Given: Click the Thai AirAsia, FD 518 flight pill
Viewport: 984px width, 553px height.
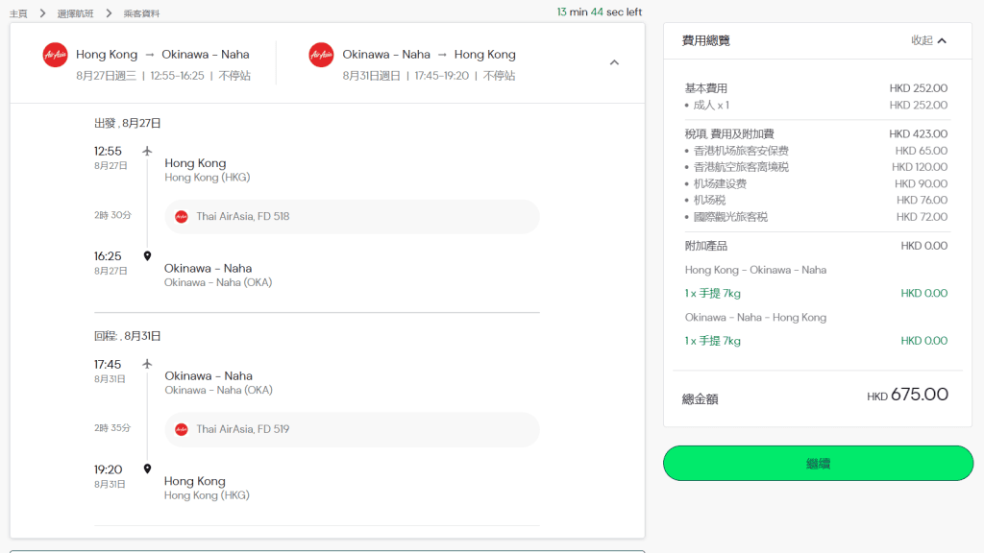Looking at the screenshot, I should (352, 217).
